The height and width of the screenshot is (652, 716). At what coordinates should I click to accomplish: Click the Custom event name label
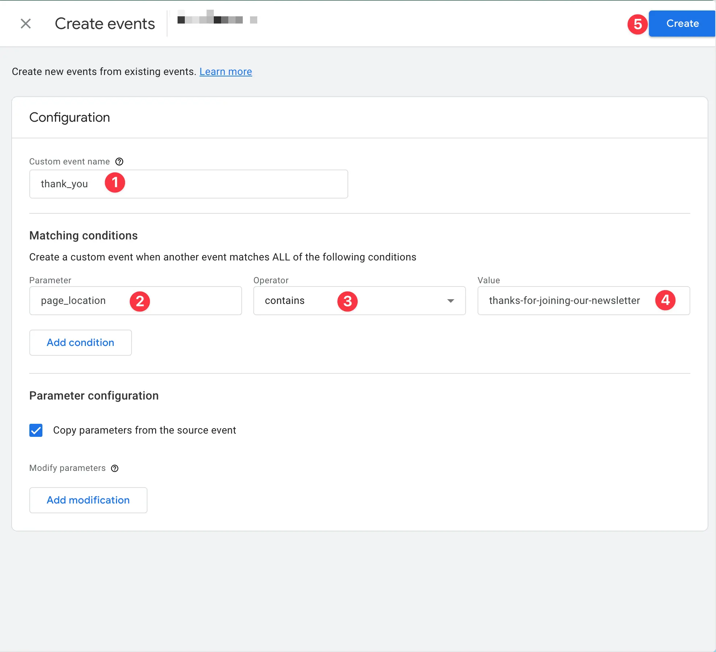[x=69, y=162]
